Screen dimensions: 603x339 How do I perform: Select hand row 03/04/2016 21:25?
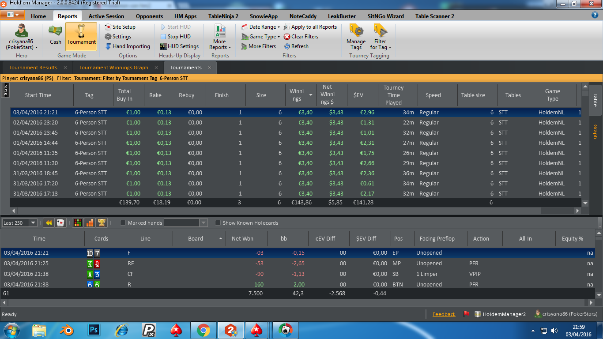pyautogui.click(x=298, y=264)
